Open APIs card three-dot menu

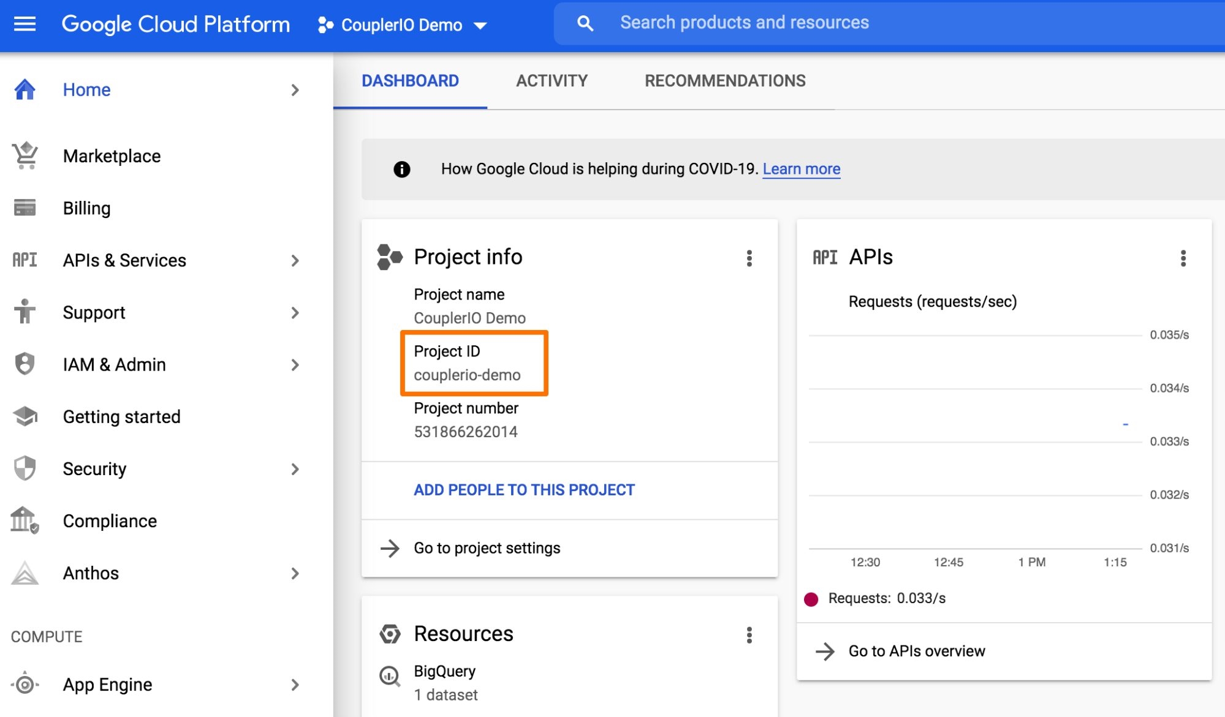1183,258
